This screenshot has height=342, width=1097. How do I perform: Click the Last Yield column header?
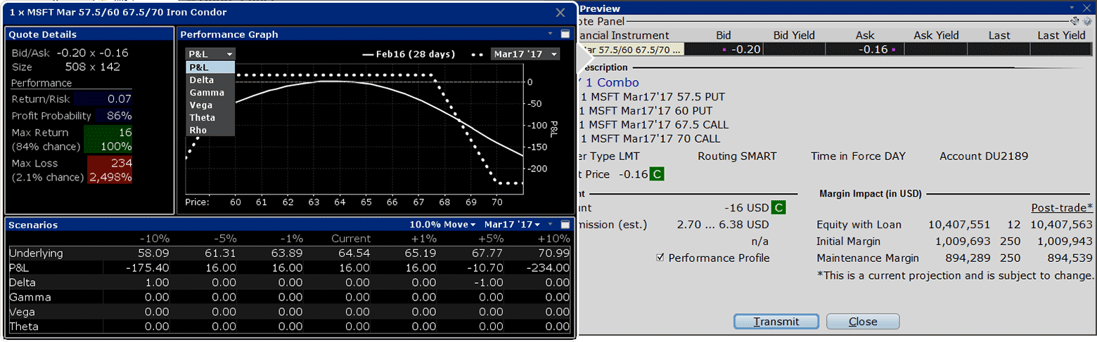1061,35
